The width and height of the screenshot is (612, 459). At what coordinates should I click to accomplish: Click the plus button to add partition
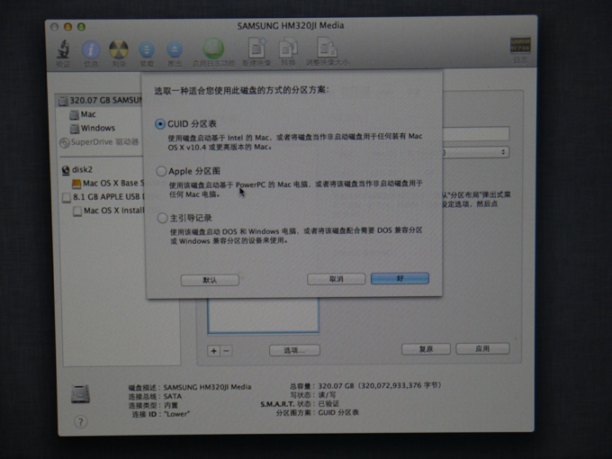coord(213,351)
